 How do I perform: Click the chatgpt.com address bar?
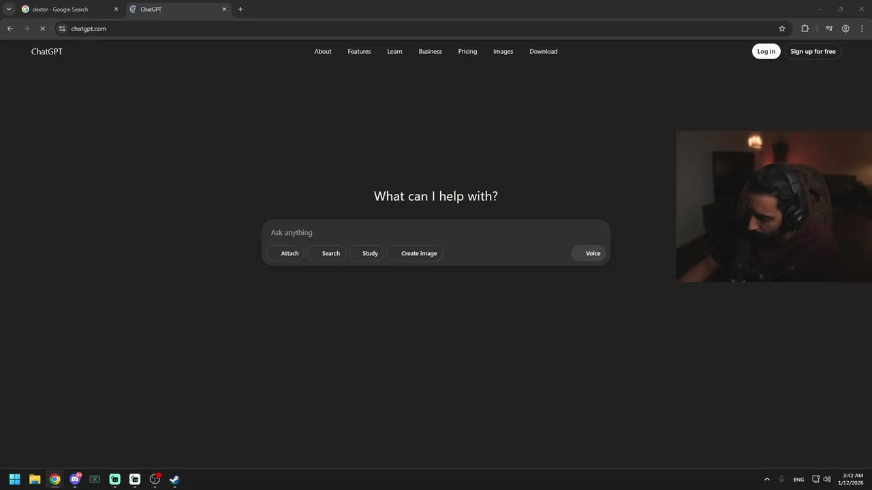(422, 29)
